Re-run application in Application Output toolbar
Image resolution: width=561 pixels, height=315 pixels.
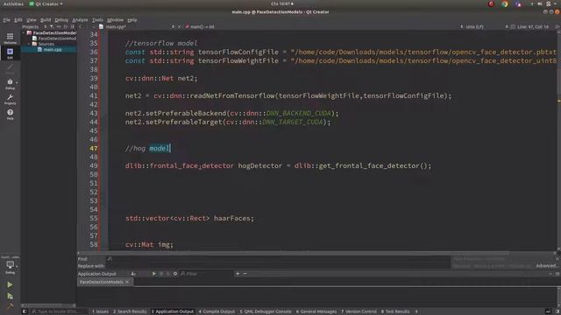[x=154, y=274]
